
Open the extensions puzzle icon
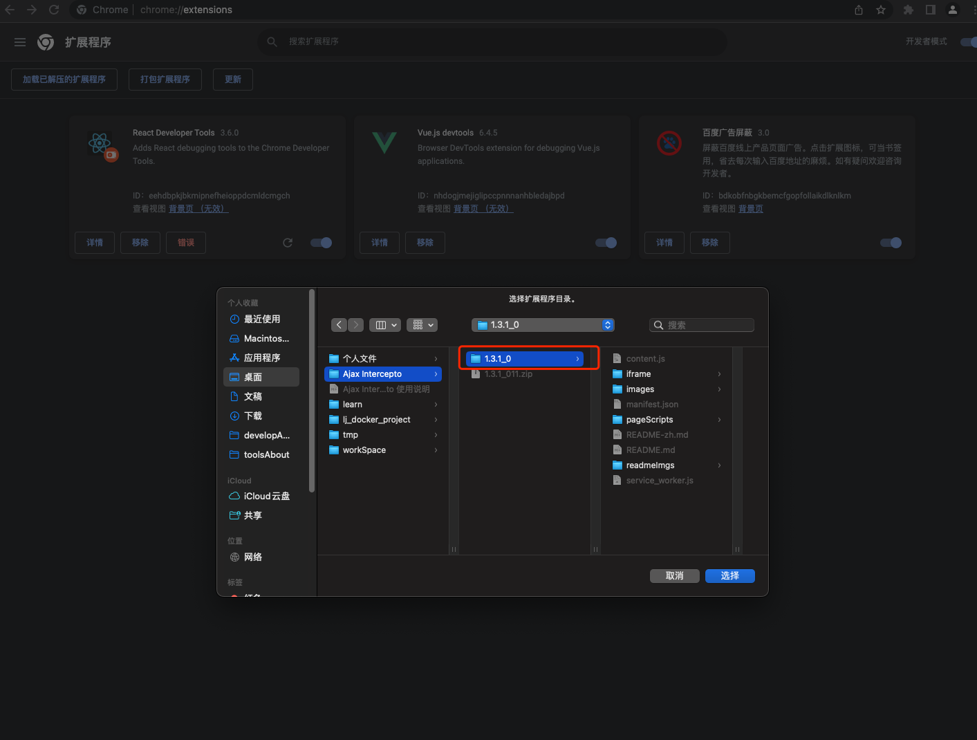tap(909, 10)
